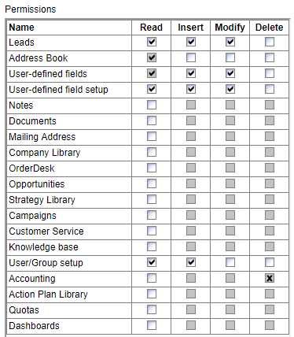The height and width of the screenshot is (337, 294).
Task: Click the Accounting Delete X-marked checkbox
Action: coord(270,278)
